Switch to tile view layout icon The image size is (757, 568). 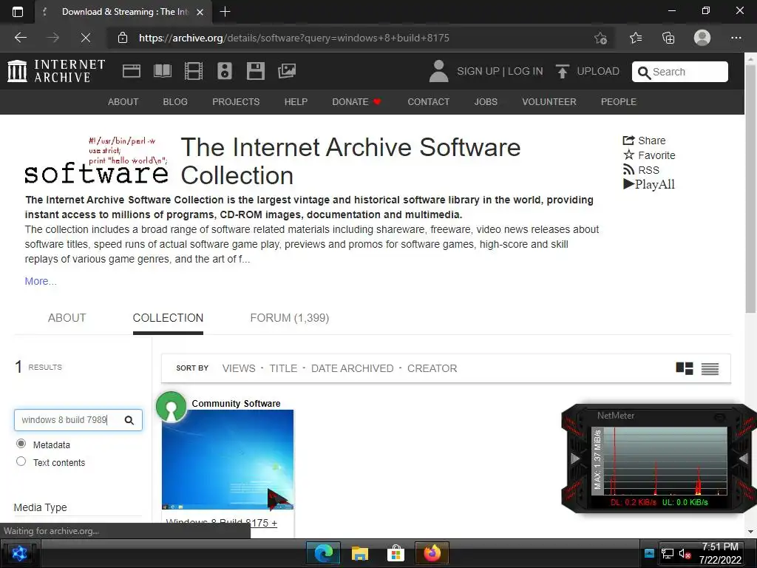(x=684, y=368)
